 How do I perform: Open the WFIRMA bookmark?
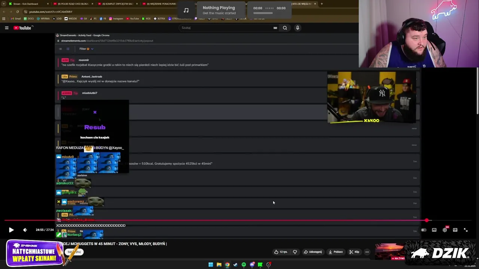pyautogui.click(x=43, y=19)
